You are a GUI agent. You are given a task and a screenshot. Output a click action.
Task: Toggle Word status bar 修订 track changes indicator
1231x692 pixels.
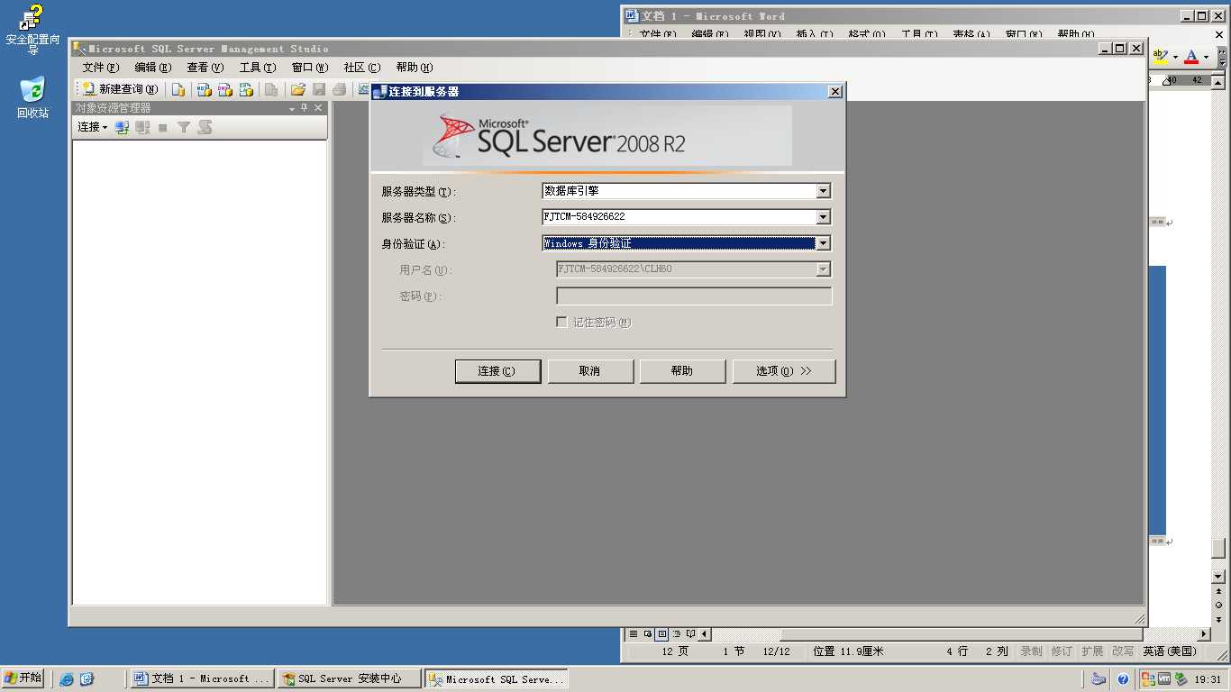pyautogui.click(x=1062, y=651)
